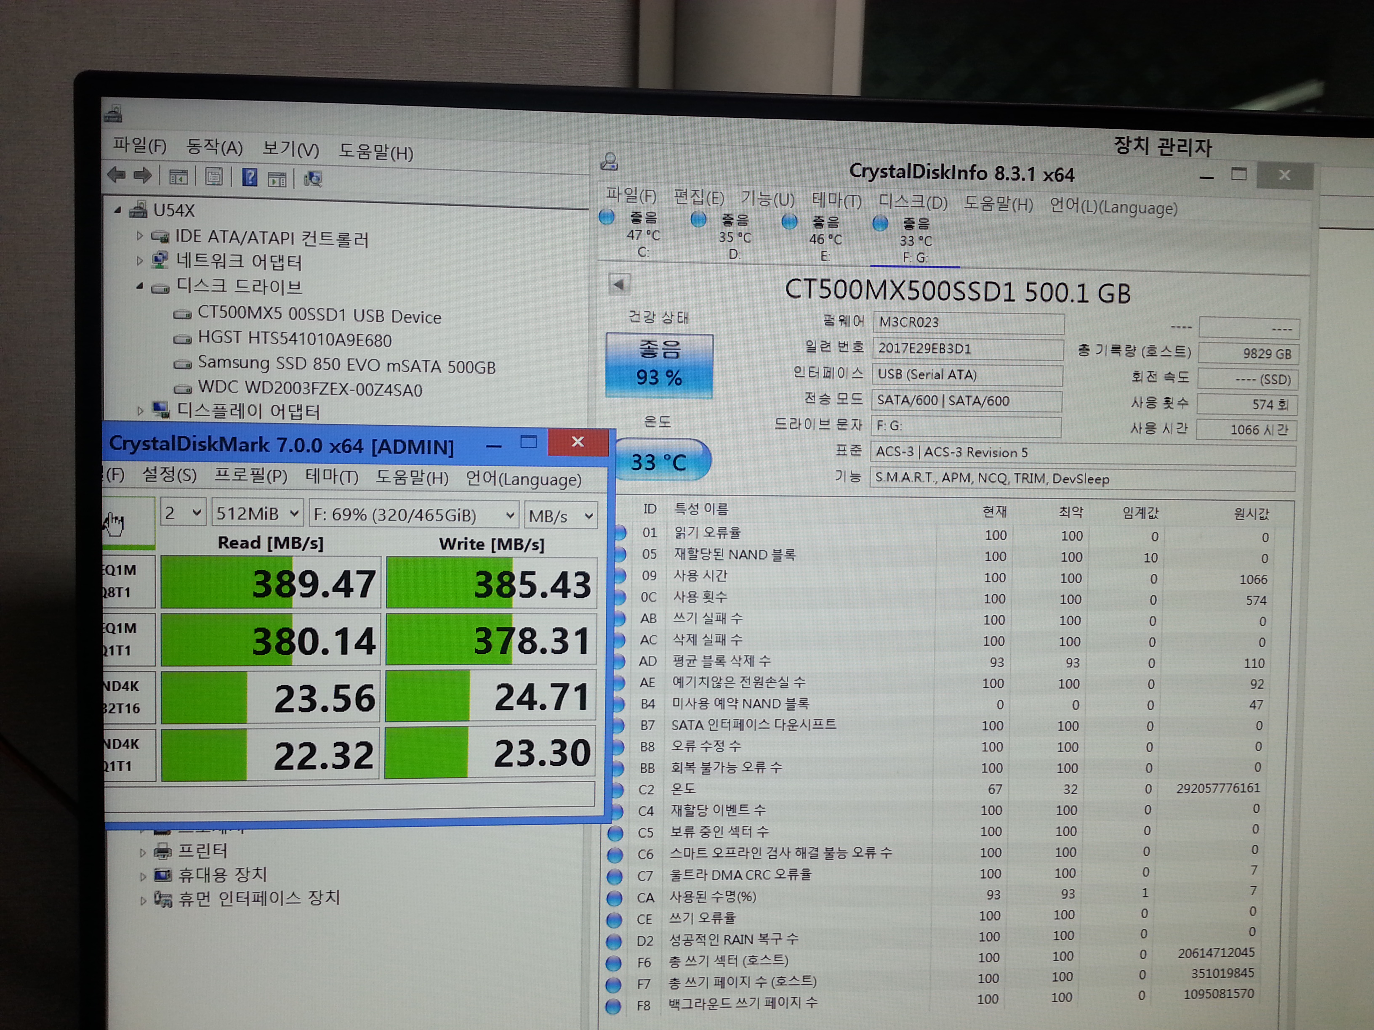Click previous disk arrow in CrystalDiskInfo
This screenshot has width=1374, height=1030.
pos(619,284)
